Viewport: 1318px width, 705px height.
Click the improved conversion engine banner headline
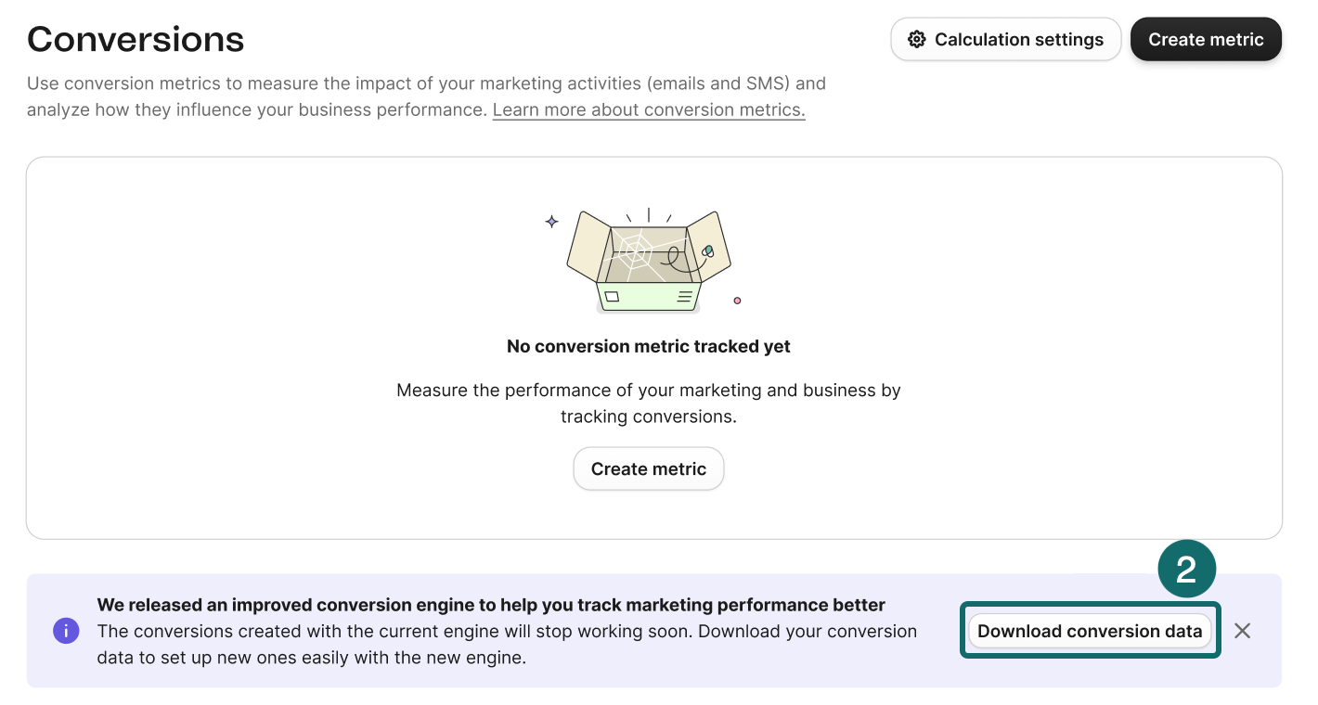tap(491, 604)
